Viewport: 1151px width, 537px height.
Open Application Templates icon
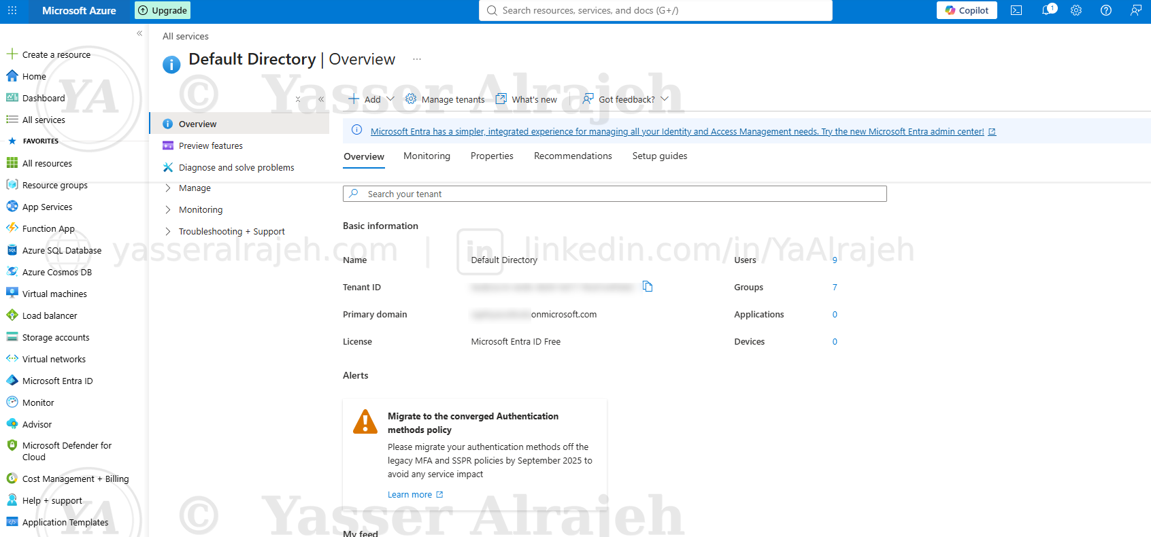(x=12, y=522)
